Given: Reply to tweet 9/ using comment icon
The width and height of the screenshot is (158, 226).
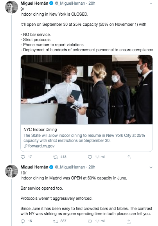Looking at the screenshot, I should point(23,157).
